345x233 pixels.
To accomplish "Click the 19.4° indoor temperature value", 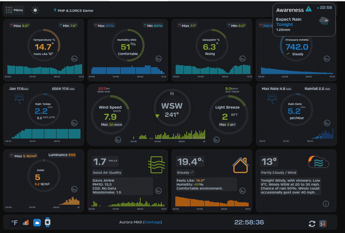I will pyautogui.click(x=190, y=162).
